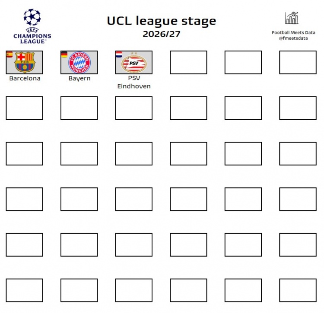This screenshot has width=324, height=313.
Task: Click the "PSV Eindhoven" team name label
Action: [134, 82]
